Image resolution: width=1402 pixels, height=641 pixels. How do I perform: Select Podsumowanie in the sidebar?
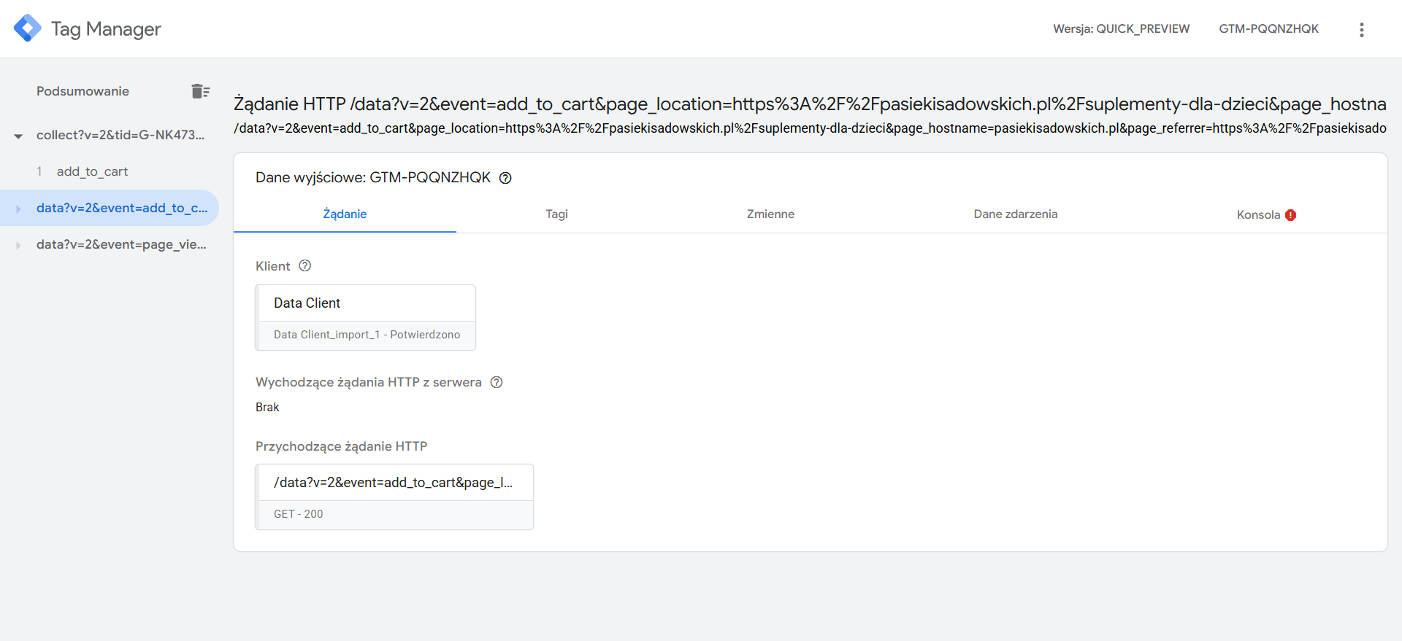pos(83,91)
